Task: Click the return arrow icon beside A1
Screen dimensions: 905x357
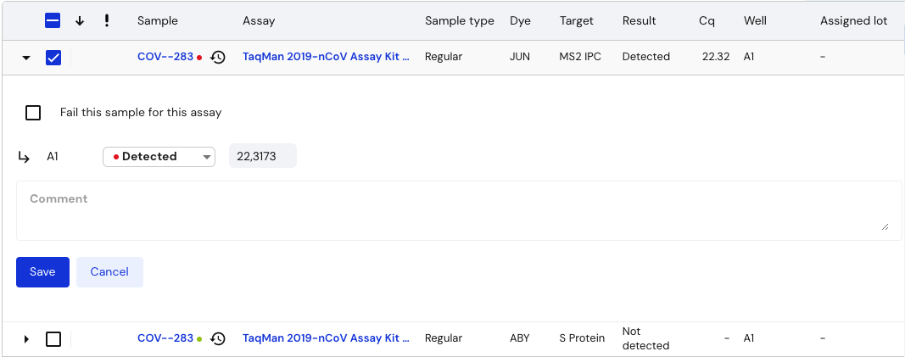Action: pyautogui.click(x=24, y=157)
